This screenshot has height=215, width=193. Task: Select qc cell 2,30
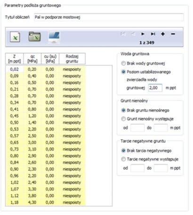tap(32, 169)
